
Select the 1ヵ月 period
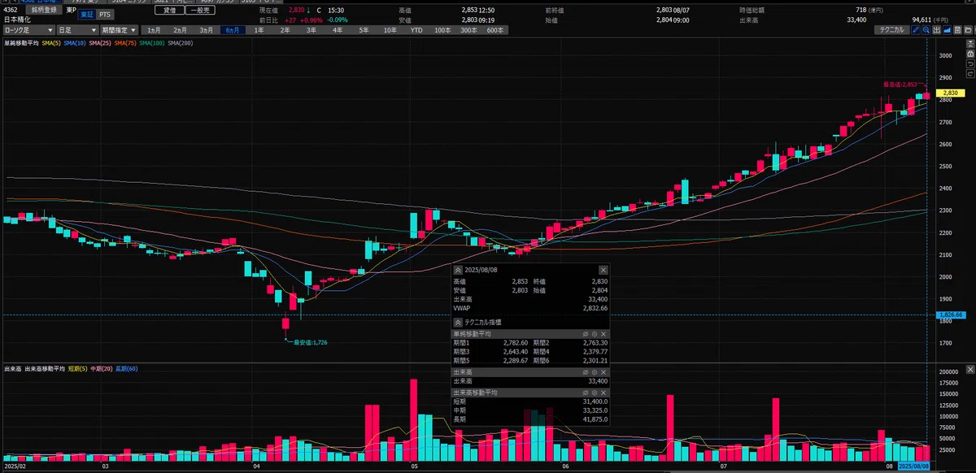154,30
